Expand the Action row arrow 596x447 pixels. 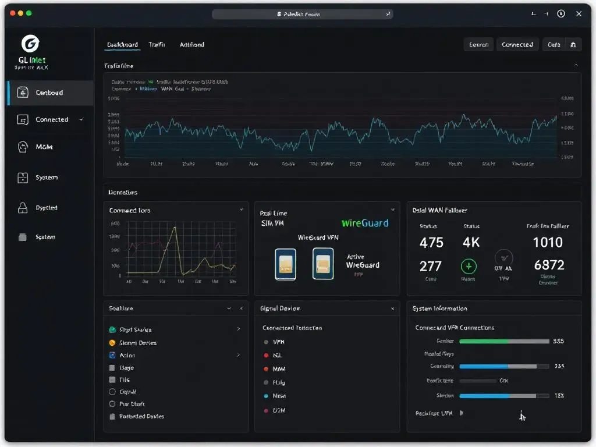(x=238, y=355)
